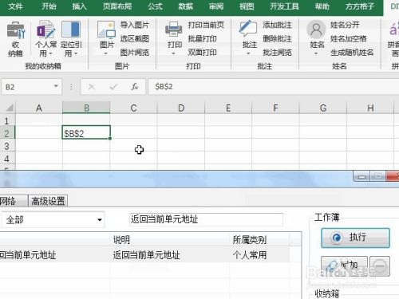Switch to the 公式 tab

pos(155,6)
